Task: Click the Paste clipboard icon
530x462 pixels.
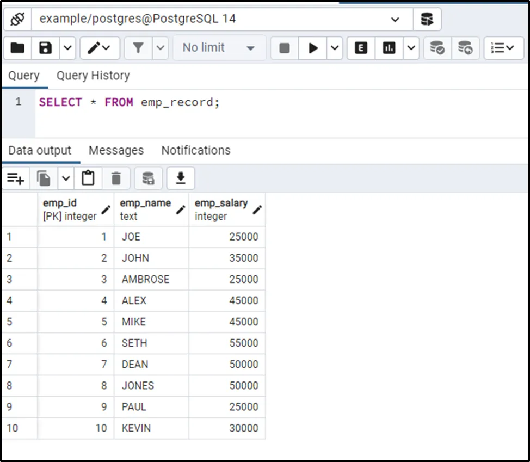Action: coord(88,178)
